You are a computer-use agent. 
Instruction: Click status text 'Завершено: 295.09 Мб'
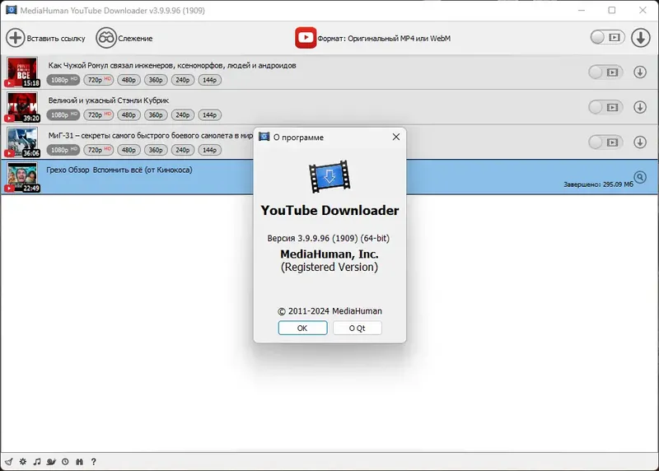(598, 184)
